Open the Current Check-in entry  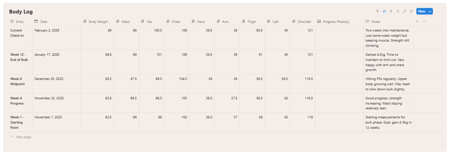click(17, 33)
